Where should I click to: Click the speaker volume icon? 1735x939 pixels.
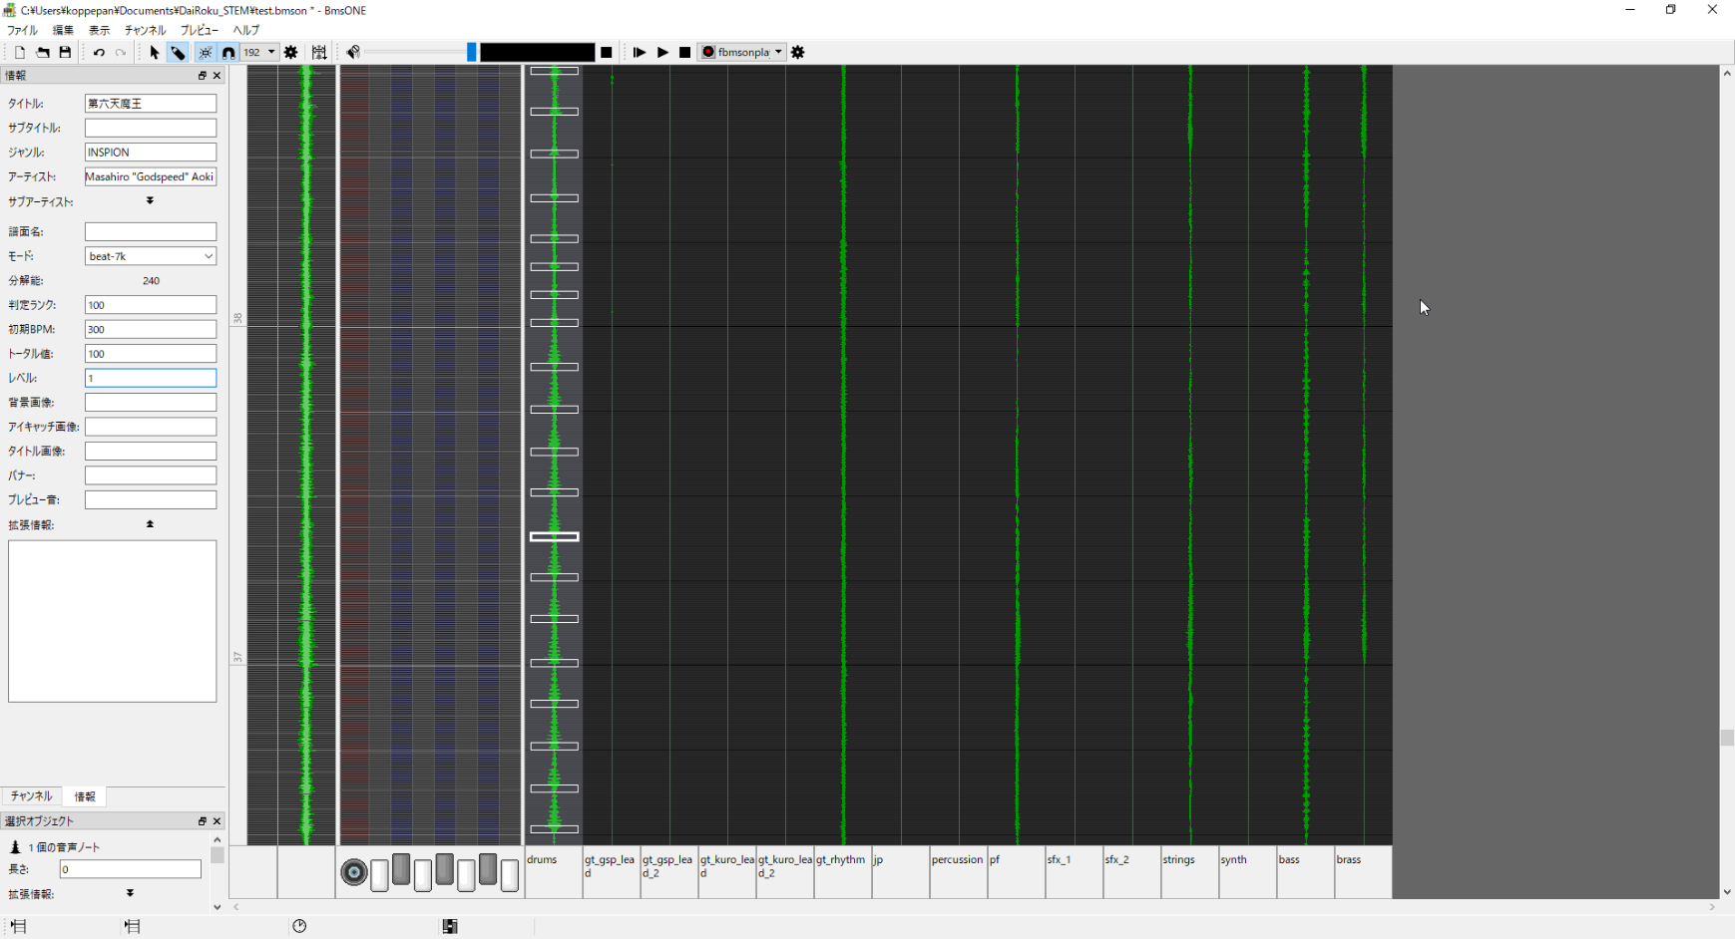(353, 52)
